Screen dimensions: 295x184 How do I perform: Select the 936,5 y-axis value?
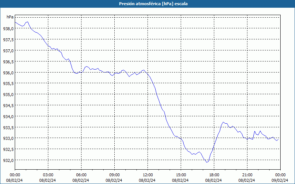coord(8,61)
